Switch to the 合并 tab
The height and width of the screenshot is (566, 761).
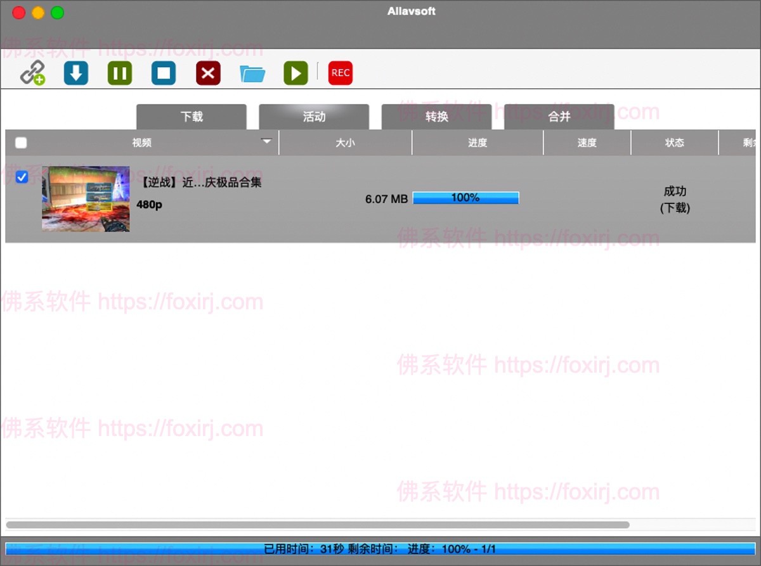[x=559, y=117]
